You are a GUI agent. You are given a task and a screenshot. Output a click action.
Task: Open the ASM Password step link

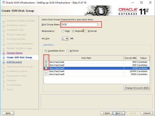[x=14, y=62]
